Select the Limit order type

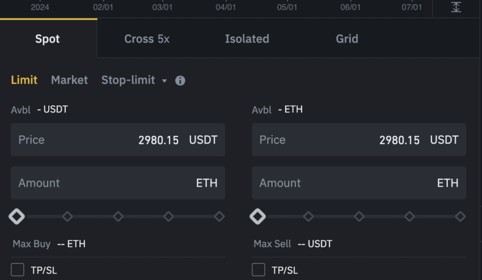point(24,80)
